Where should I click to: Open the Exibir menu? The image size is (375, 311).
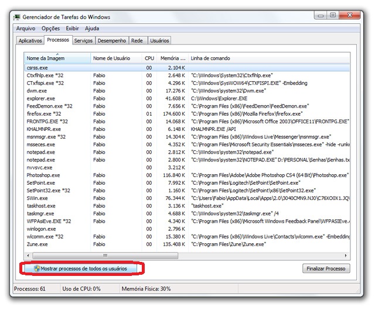pyautogui.click(x=72, y=29)
